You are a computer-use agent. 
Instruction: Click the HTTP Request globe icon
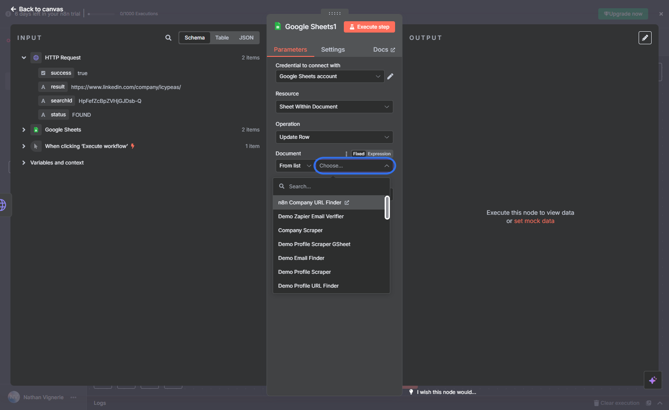click(x=36, y=58)
